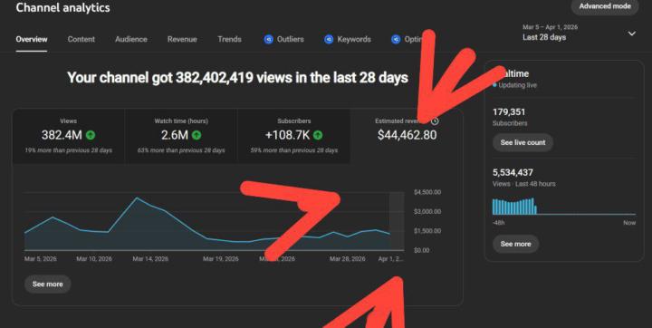
Task: Click the 179,351 subscribers count
Action: click(x=509, y=112)
